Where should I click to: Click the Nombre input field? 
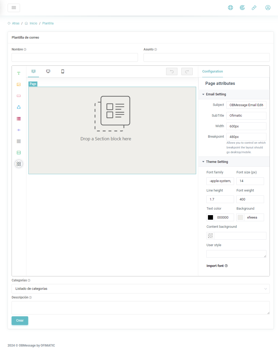(x=75, y=58)
